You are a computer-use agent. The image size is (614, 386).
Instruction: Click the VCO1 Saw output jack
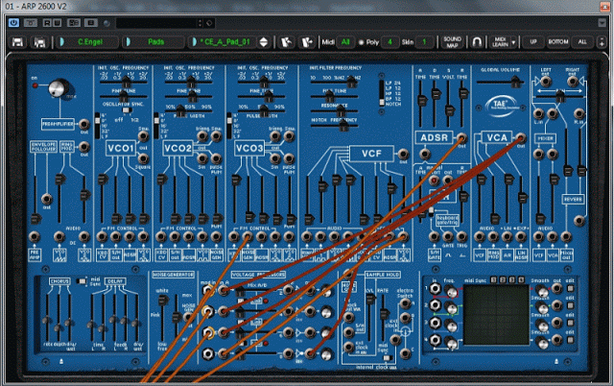click(x=144, y=136)
